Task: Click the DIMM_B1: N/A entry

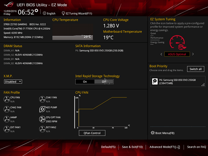Action: pos(11,59)
